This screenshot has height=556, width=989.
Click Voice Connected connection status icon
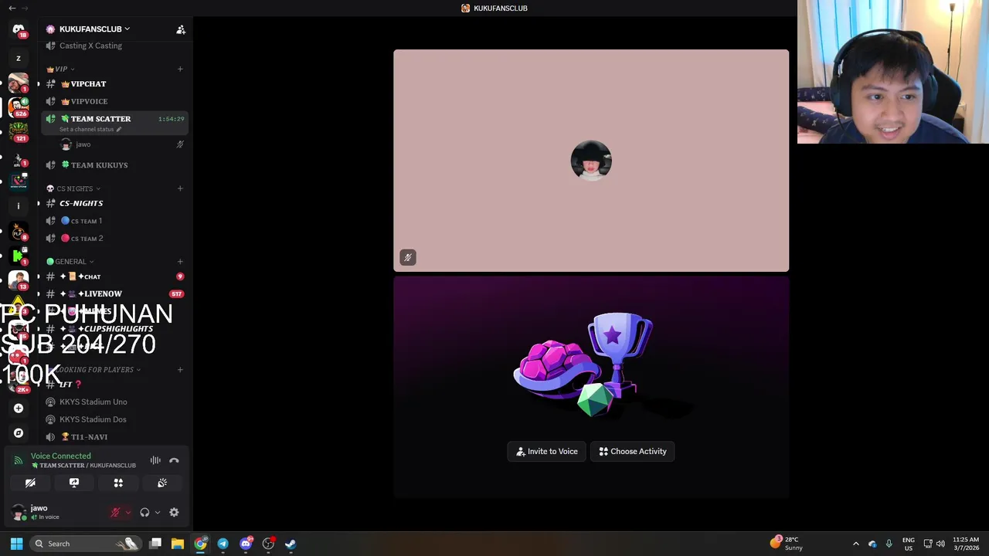pyautogui.click(x=18, y=460)
